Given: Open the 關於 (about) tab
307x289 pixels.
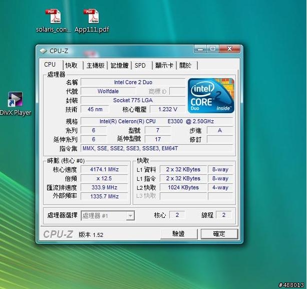Looking at the screenshot, I should pyautogui.click(x=185, y=65).
